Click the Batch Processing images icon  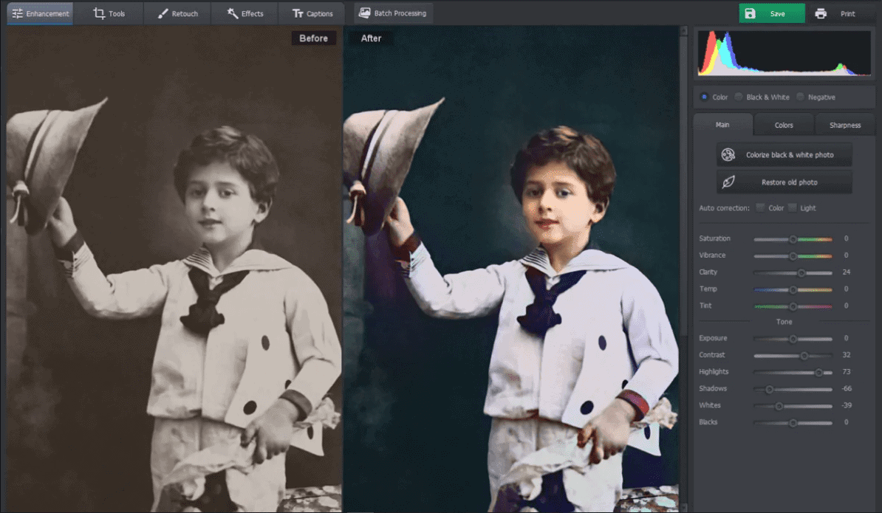click(x=364, y=13)
